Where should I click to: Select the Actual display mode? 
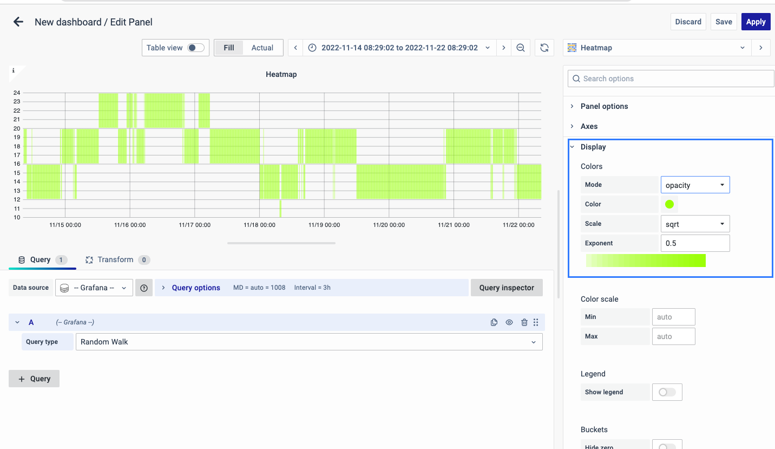[x=262, y=48]
